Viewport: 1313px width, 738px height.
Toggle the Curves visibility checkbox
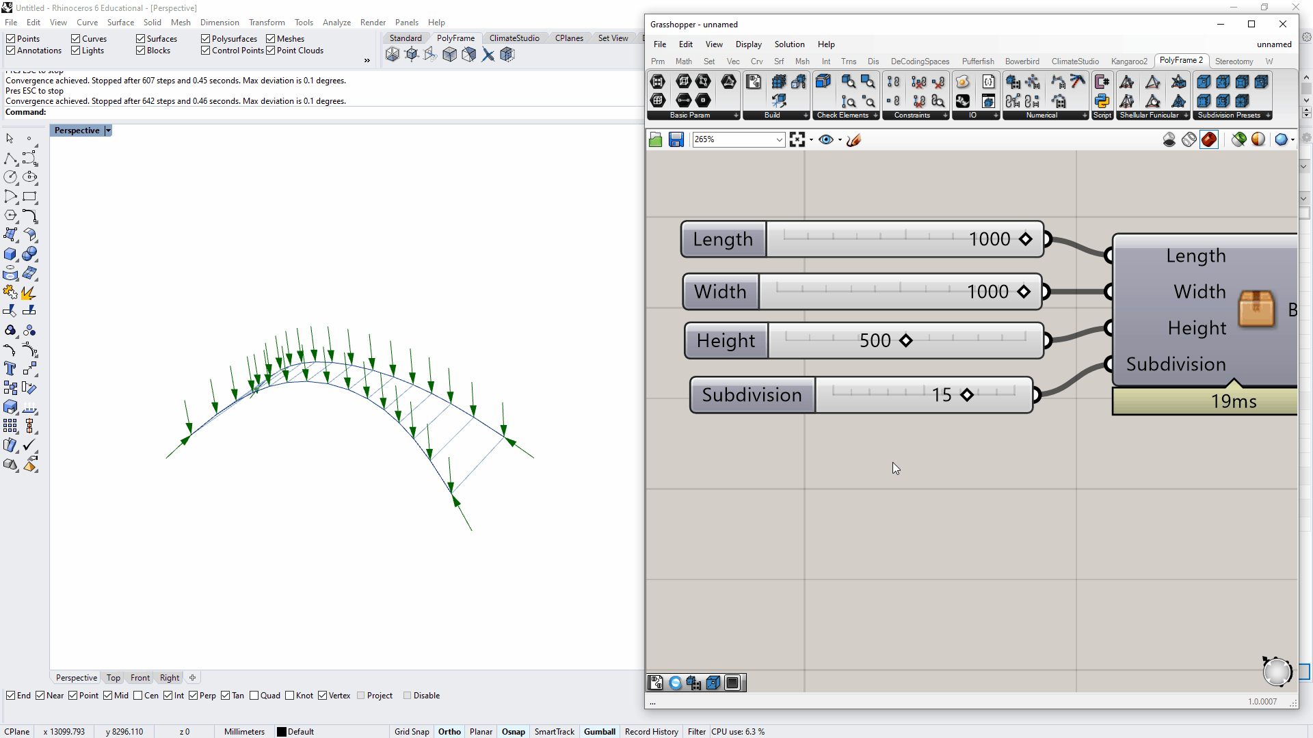point(76,39)
